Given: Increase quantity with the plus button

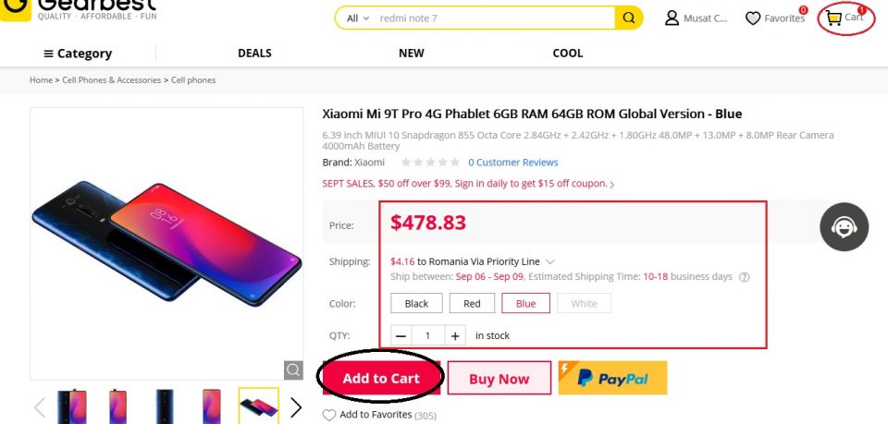Looking at the screenshot, I should (x=455, y=335).
